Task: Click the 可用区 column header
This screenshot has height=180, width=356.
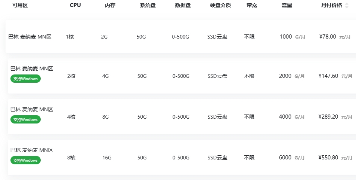Action: tap(20, 6)
